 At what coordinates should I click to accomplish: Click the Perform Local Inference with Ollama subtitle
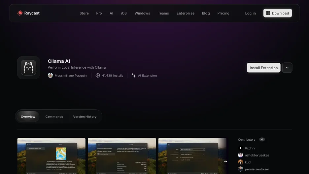point(77,67)
